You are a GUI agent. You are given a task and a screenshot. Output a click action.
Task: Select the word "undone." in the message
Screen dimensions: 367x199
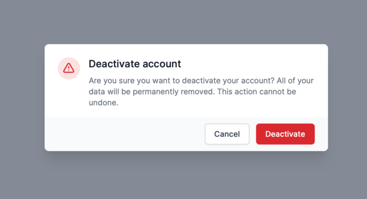[x=104, y=102]
